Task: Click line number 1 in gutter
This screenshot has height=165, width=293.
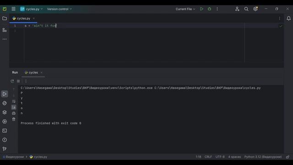Action: click(15, 26)
